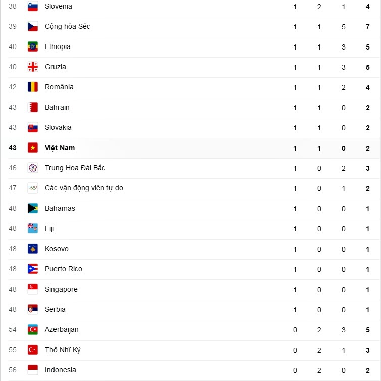Select the Slovakia row name
The height and width of the screenshot is (381, 381).
pyautogui.click(x=58, y=127)
